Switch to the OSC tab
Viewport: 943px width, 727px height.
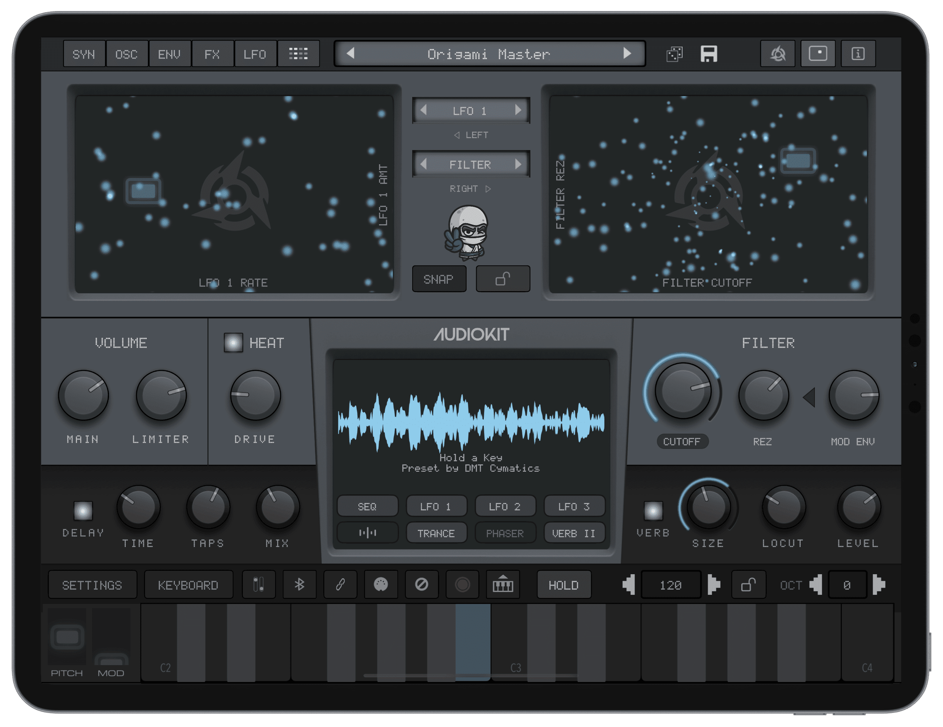coord(127,54)
